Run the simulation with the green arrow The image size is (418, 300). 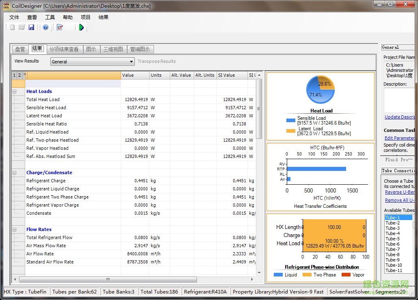pyautogui.click(x=81, y=27)
